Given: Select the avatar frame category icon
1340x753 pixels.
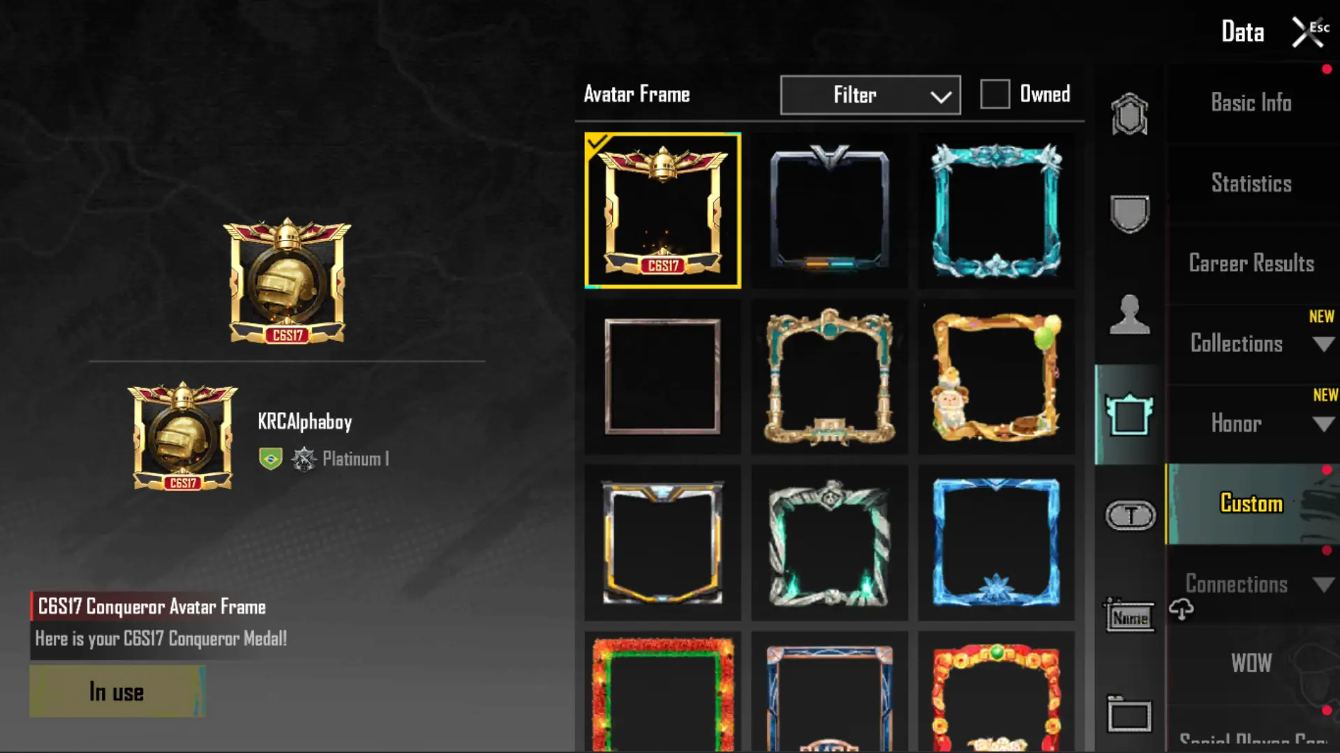Looking at the screenshot, I should [x=1129, y=414].
